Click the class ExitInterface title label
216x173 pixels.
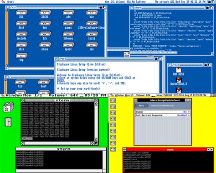click(163, 105)
